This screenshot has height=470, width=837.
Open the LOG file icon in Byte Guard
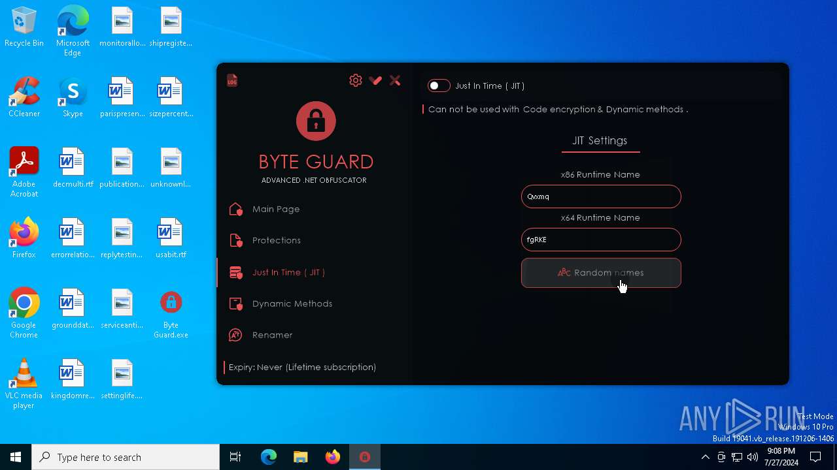232,80
